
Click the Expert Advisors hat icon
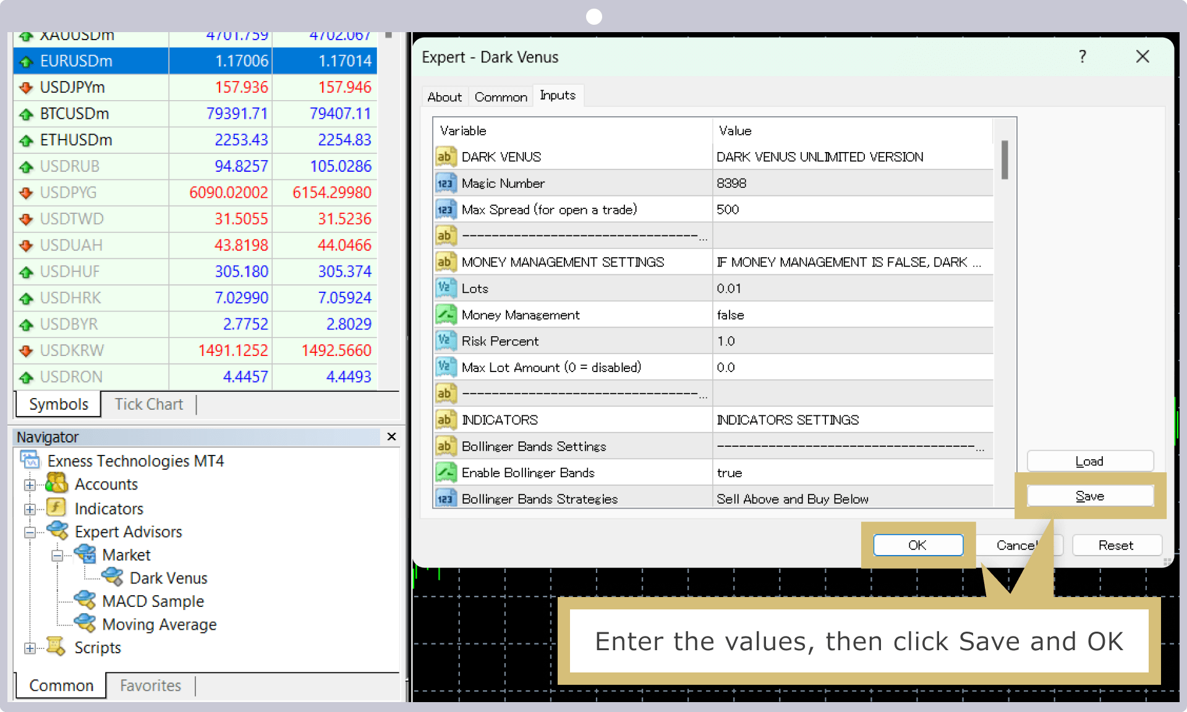tap(57, 531)
